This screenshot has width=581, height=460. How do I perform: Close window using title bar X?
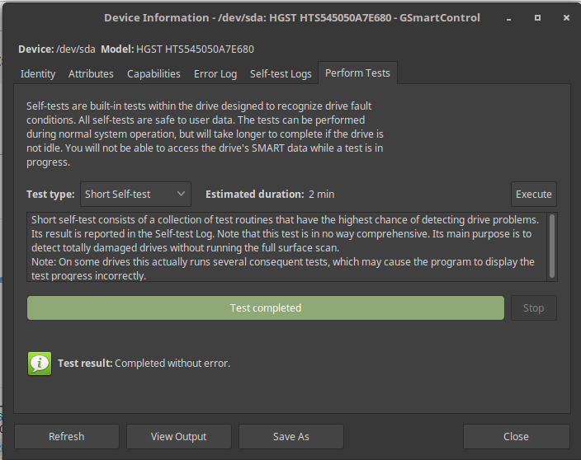coord(566,18)
